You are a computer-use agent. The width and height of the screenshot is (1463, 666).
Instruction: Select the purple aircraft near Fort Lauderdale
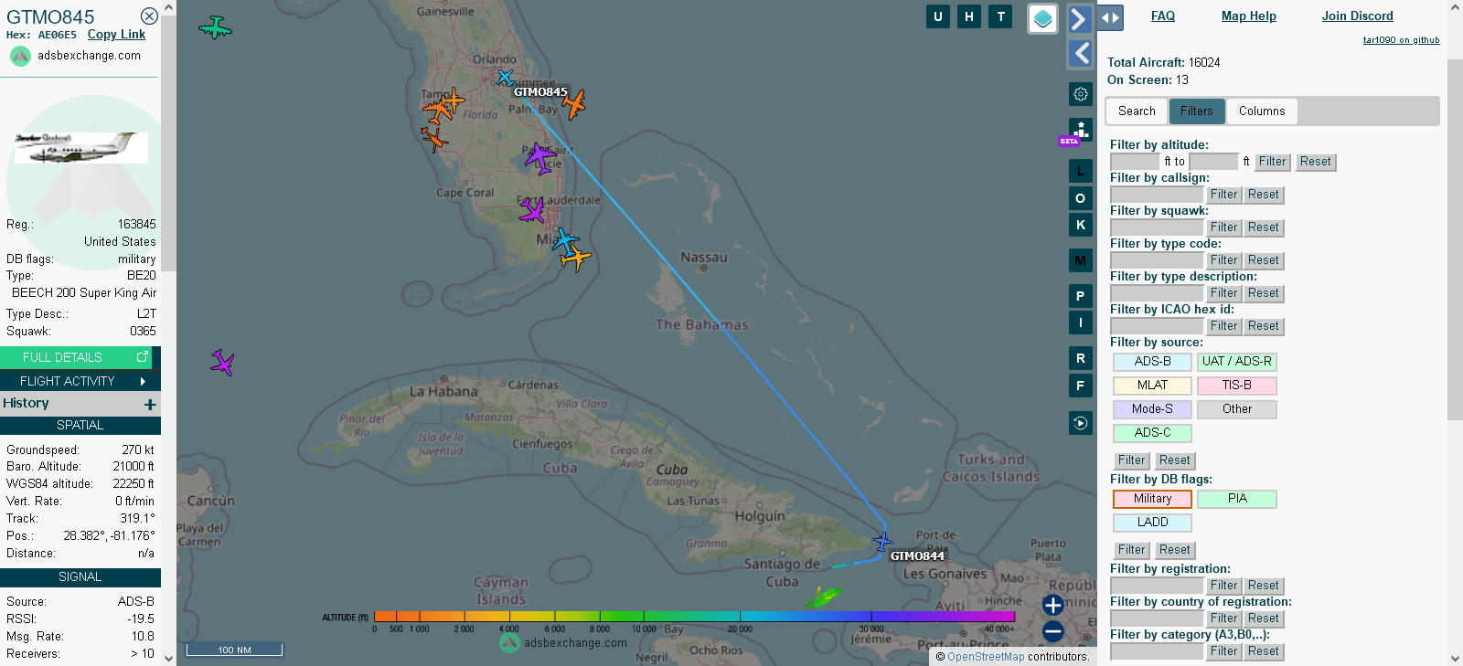[x=532, y=211]
